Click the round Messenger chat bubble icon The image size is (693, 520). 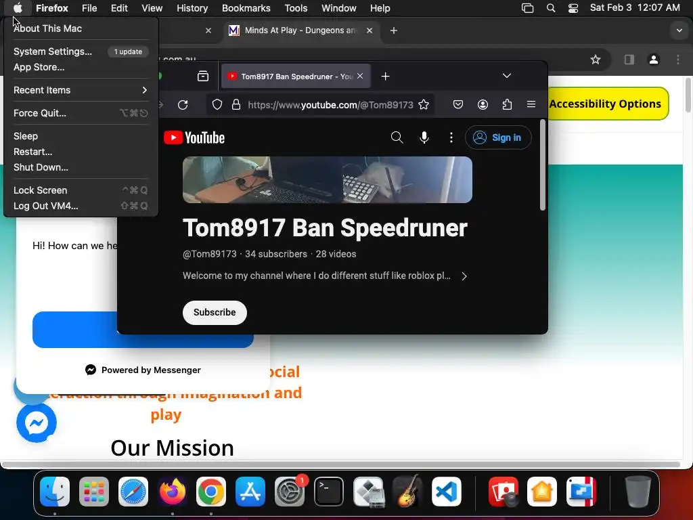(37, 422)
